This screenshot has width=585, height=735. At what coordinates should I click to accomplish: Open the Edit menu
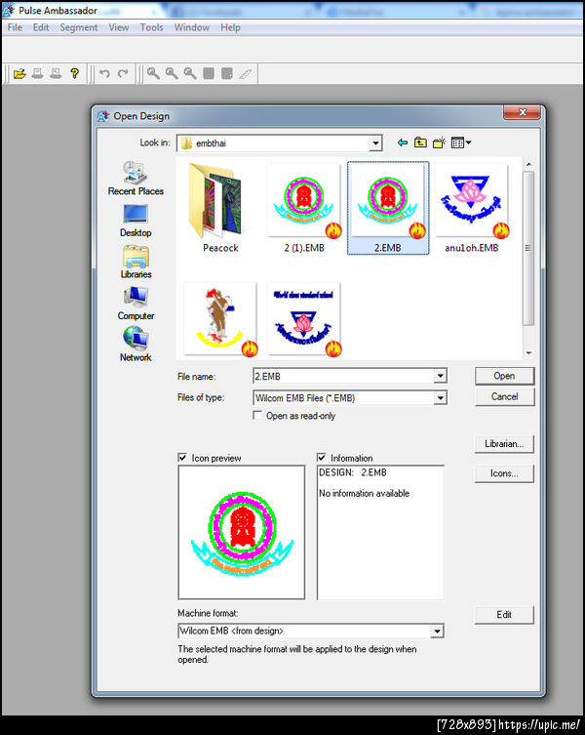[41, 27]
